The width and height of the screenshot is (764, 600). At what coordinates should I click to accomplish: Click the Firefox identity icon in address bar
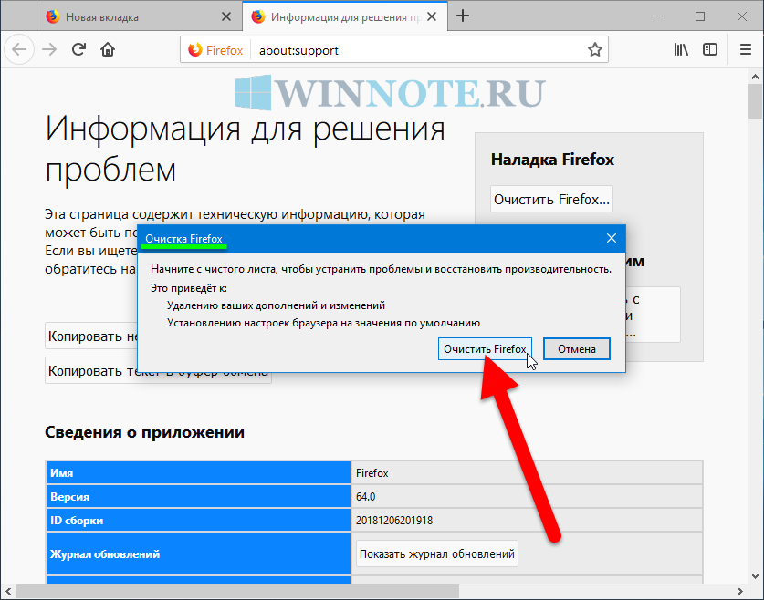[215, 50]
